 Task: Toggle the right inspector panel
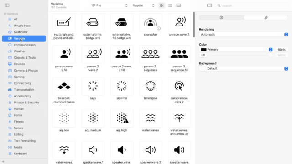tap(209, 5)
